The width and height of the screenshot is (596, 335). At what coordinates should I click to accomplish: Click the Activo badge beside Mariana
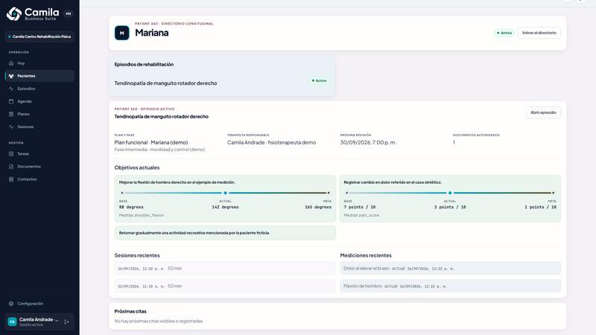pos(504,33)
